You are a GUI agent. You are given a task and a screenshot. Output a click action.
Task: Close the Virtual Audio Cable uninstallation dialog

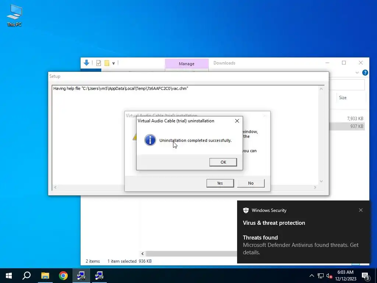click(237, 121)
